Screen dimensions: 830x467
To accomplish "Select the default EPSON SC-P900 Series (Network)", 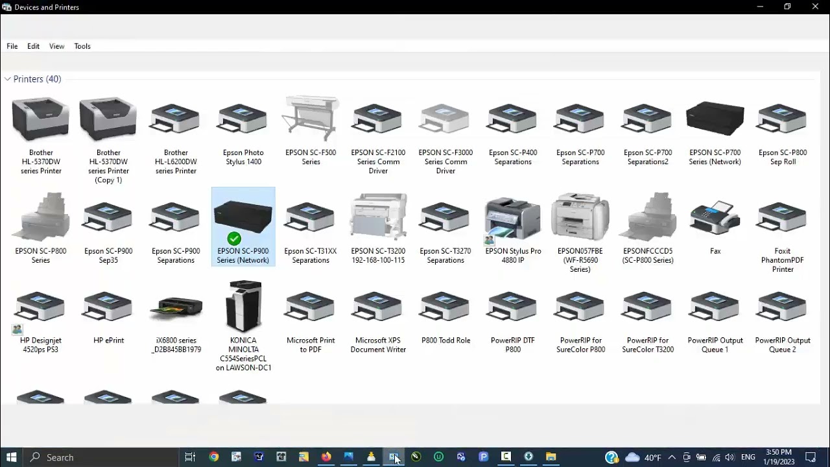I will point(243,227).
